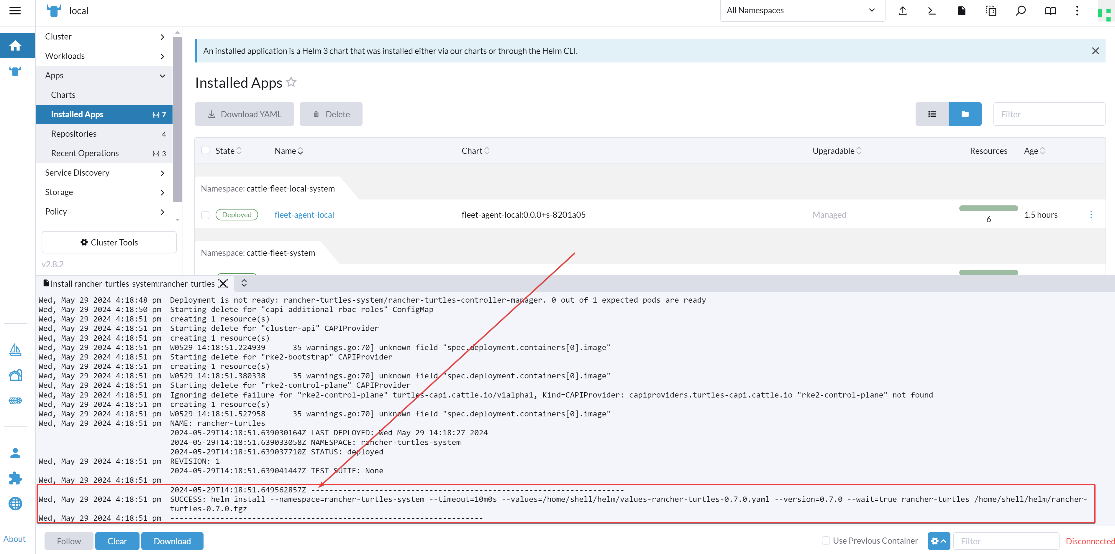Expand Storage section in sidebar

tap(104, 192)
